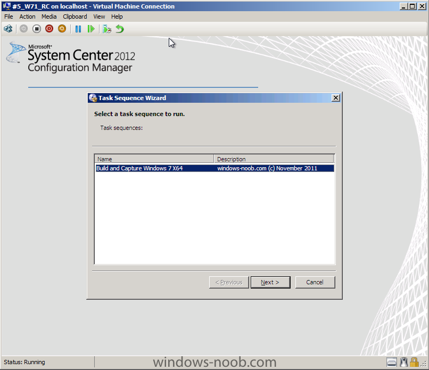Click the keyboard status icon

392,362
